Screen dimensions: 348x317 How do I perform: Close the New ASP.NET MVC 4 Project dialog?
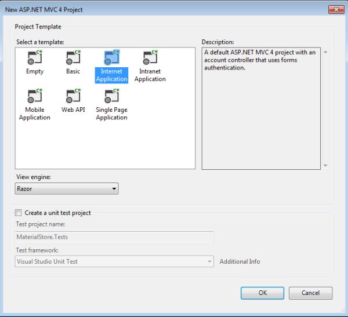pyautogui.click(x=336, y=9)
